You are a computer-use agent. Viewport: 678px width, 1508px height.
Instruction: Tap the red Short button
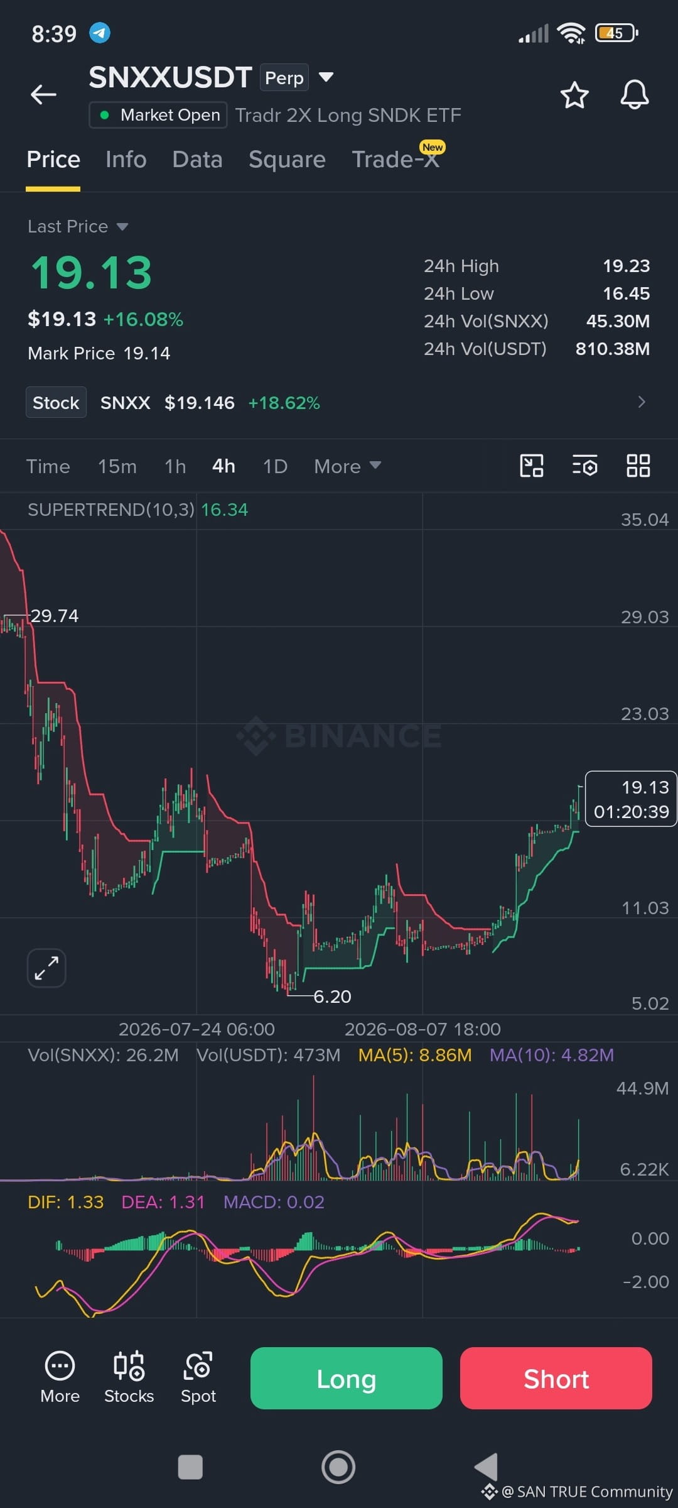pos(556,1379)
